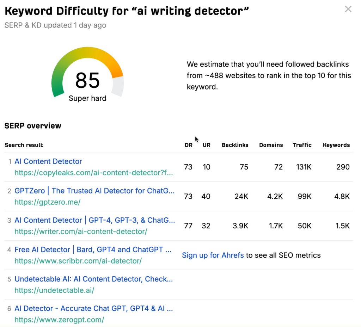The height and width of the screenshot is (327, 361).
Task: Close the Keyword Difficulty dialog
Action: [348, 9]
